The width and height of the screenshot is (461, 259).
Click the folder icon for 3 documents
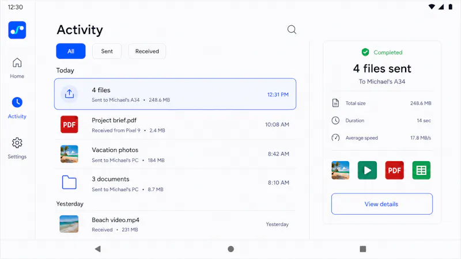pyautogui.click(x=69, y=182)
